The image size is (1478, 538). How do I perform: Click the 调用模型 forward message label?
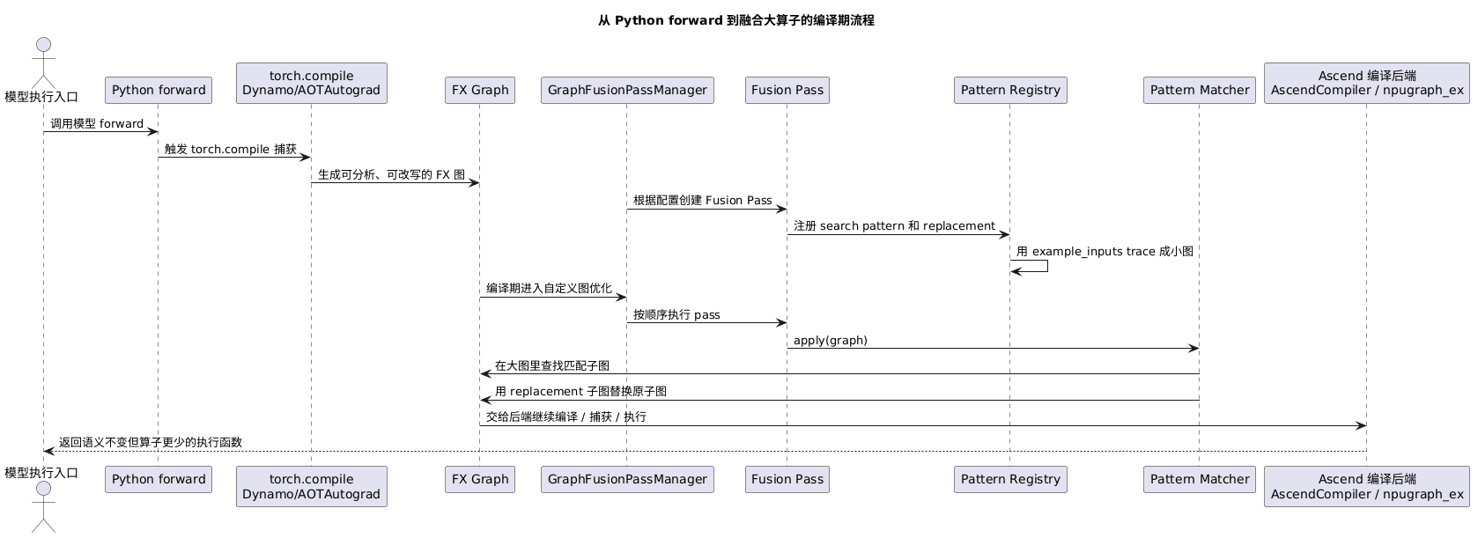(x=97, y=124)
